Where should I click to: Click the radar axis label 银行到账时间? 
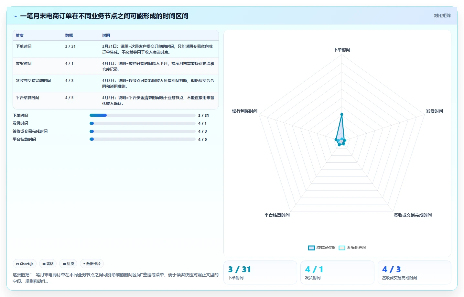click(245, 111)
